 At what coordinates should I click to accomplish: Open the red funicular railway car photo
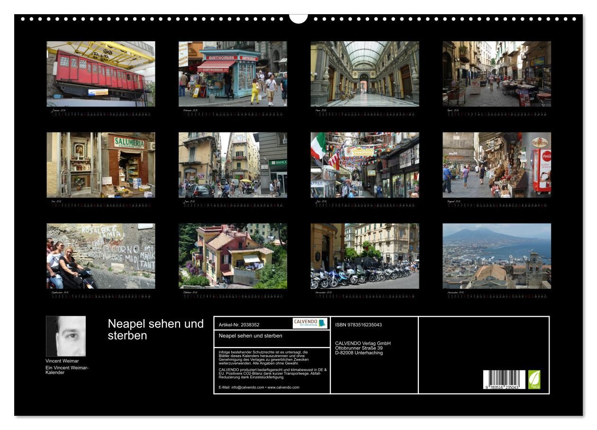point(100,74)
